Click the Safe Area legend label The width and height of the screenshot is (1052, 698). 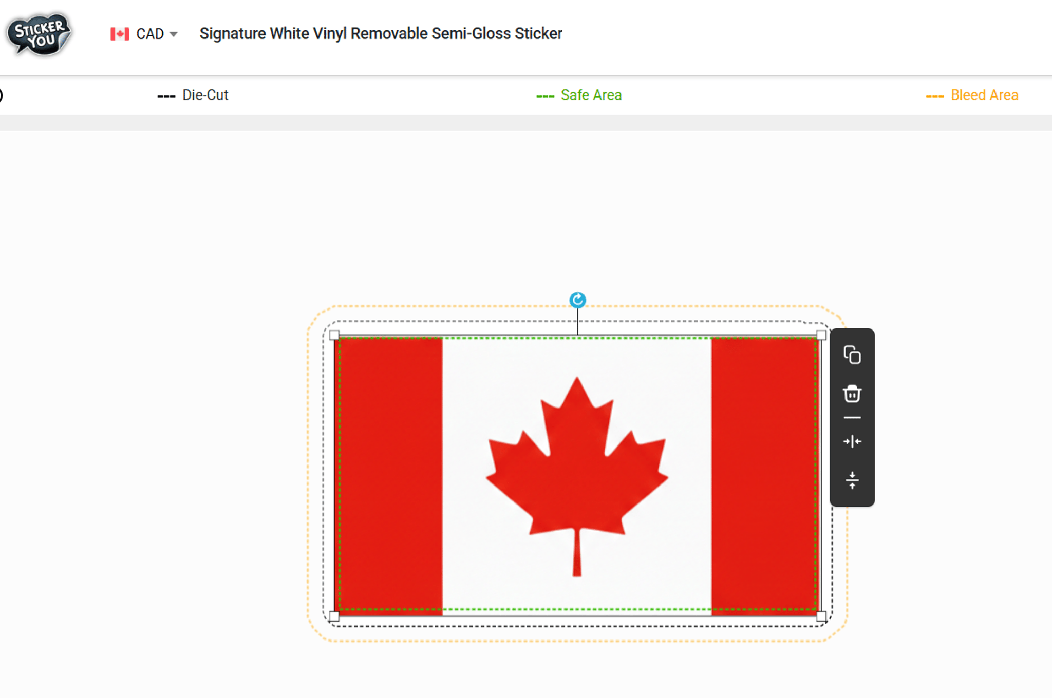(591, 95)
